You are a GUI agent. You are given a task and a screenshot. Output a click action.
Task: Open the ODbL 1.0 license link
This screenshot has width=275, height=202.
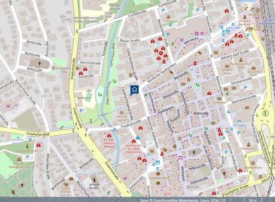pos(217,200)
